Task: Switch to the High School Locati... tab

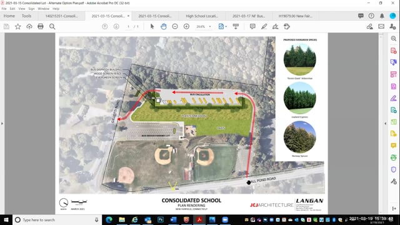Action: 202,16
